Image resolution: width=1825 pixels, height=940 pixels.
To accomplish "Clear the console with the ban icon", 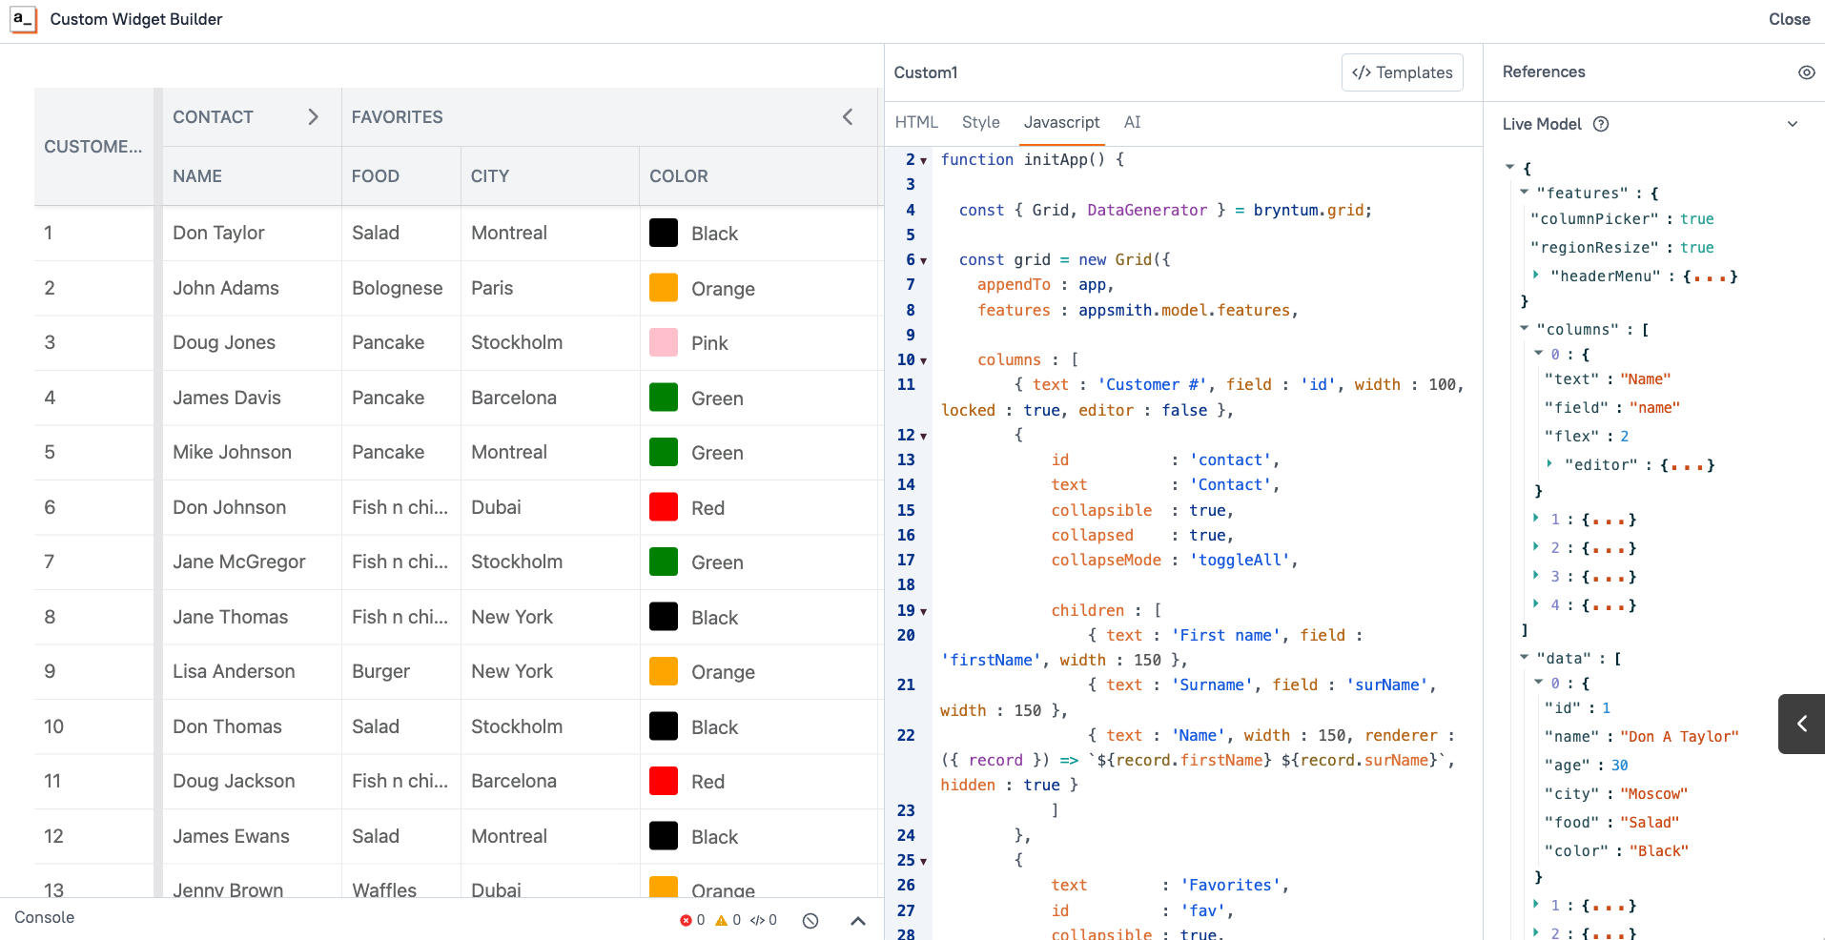I will [810, 919].
